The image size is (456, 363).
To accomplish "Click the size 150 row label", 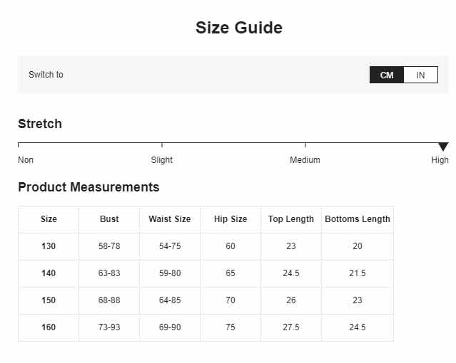I will pos(49,300).
